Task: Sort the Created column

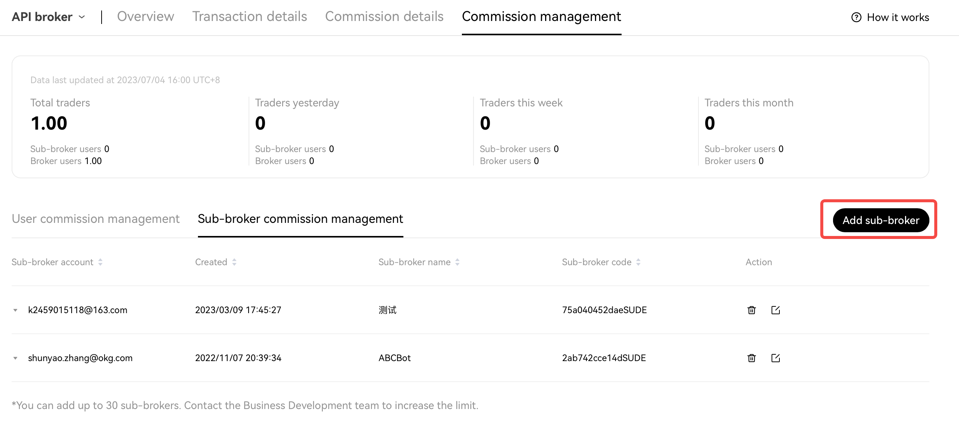Action: 234,262
